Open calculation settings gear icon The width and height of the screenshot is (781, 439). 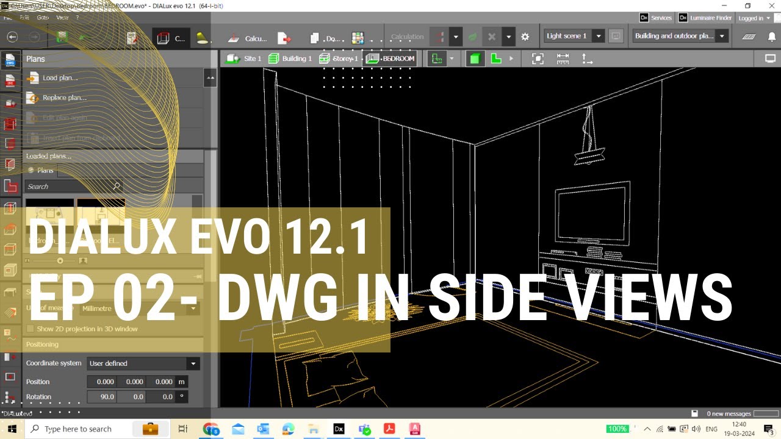pos(525,37)
